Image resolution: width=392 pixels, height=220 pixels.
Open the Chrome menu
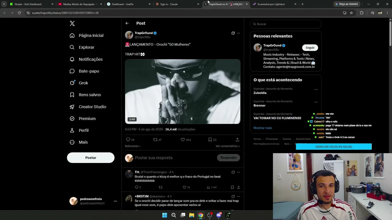tap(388, 13)
